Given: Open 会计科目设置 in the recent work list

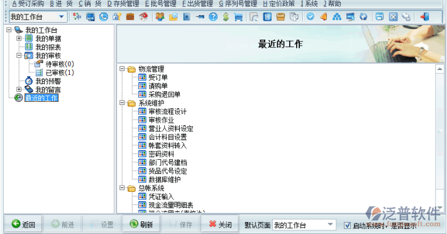Looking at the screenshot, I should pyautogui.click(x=168, y=137).
